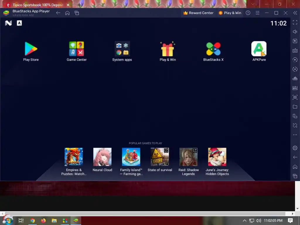Click the horizontal scrollbar track
The width and height of the screenshot is (300, 225).
pos(145,214)
